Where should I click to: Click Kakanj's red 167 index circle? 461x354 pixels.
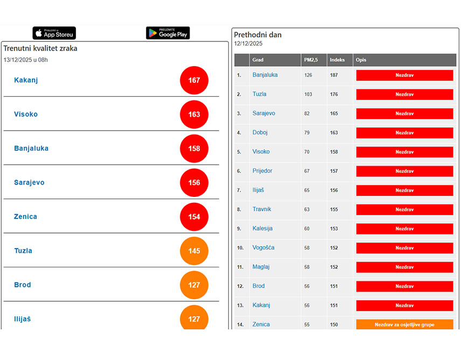[x=194, y=80]
